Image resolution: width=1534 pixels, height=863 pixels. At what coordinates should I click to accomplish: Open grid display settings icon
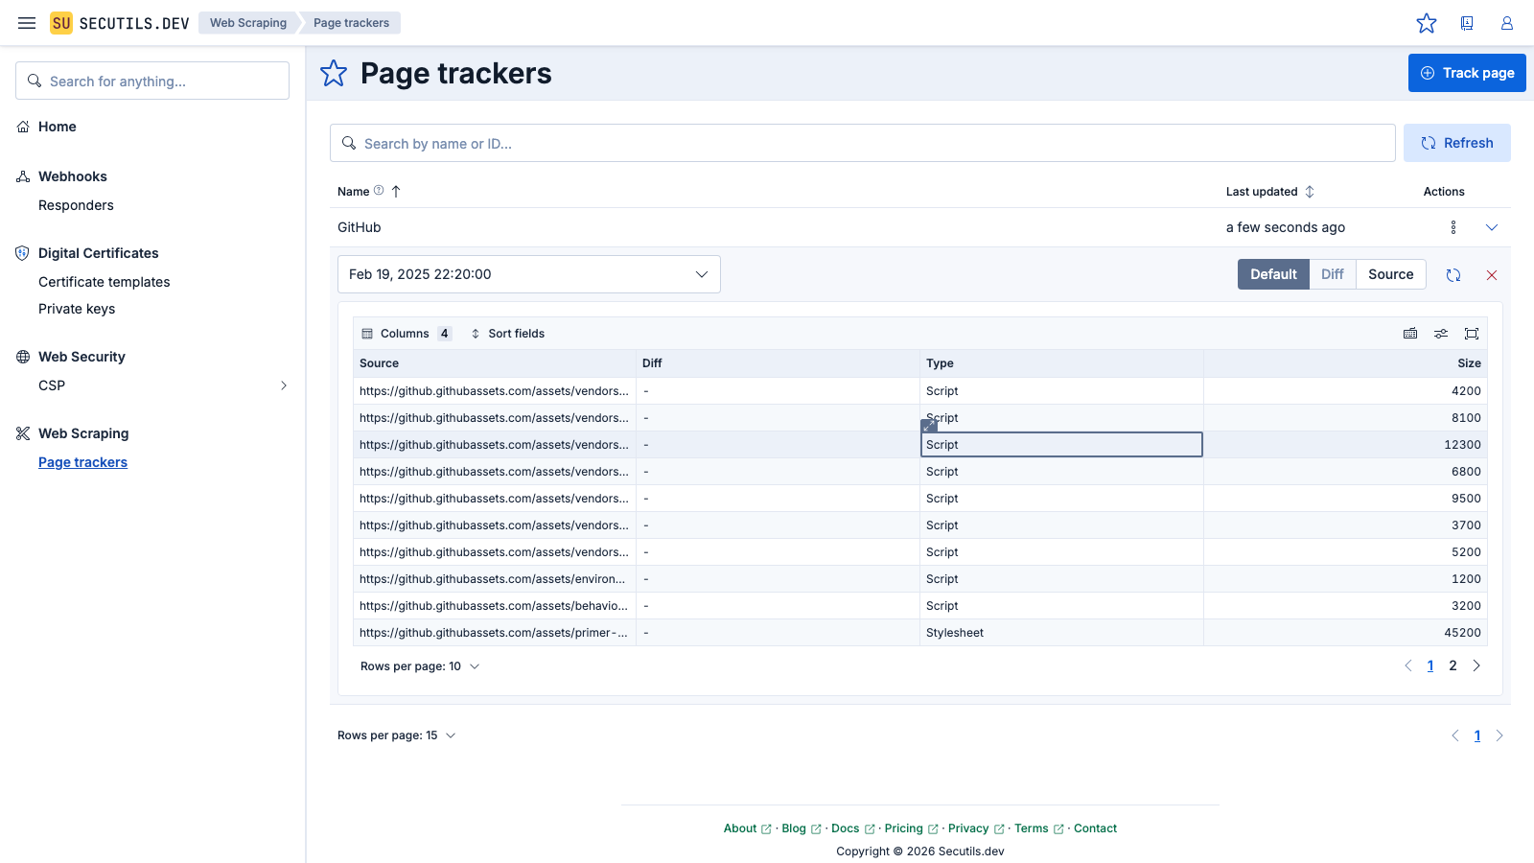click(1441, 334)
